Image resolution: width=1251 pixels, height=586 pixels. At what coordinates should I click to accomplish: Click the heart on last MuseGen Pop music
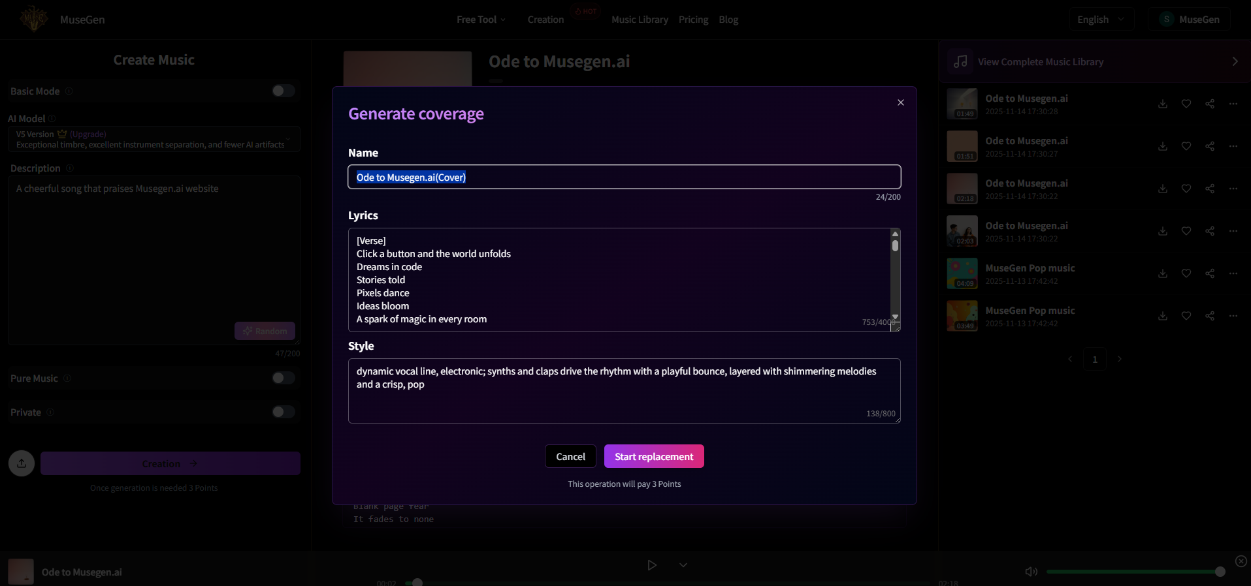pyautogui.click(x=1186, y=316)
